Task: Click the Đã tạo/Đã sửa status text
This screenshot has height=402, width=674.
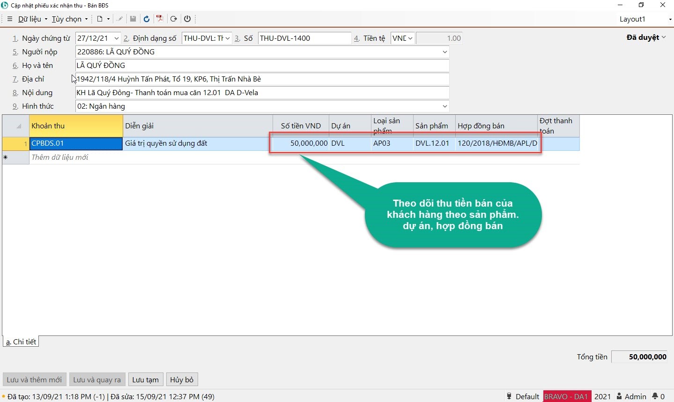Action: [x=111, y=397]
